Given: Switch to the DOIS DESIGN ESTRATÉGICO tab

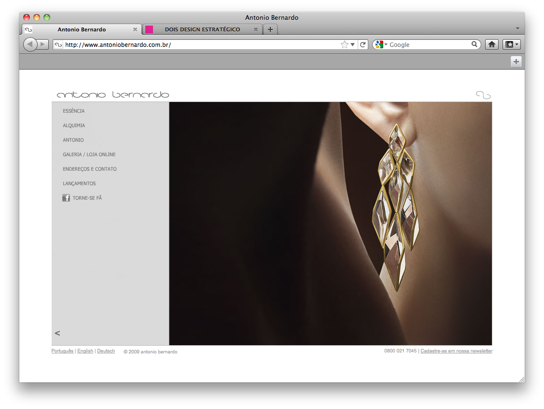Looking at the screenshot, I should [x=202, y=29].
